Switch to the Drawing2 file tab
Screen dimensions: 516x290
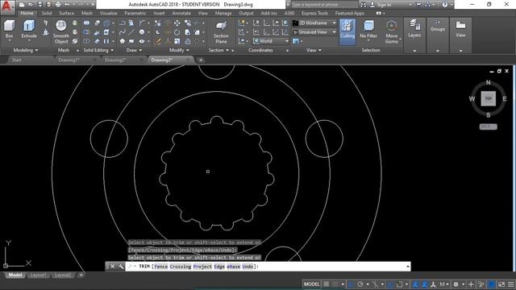pos(115,60)
